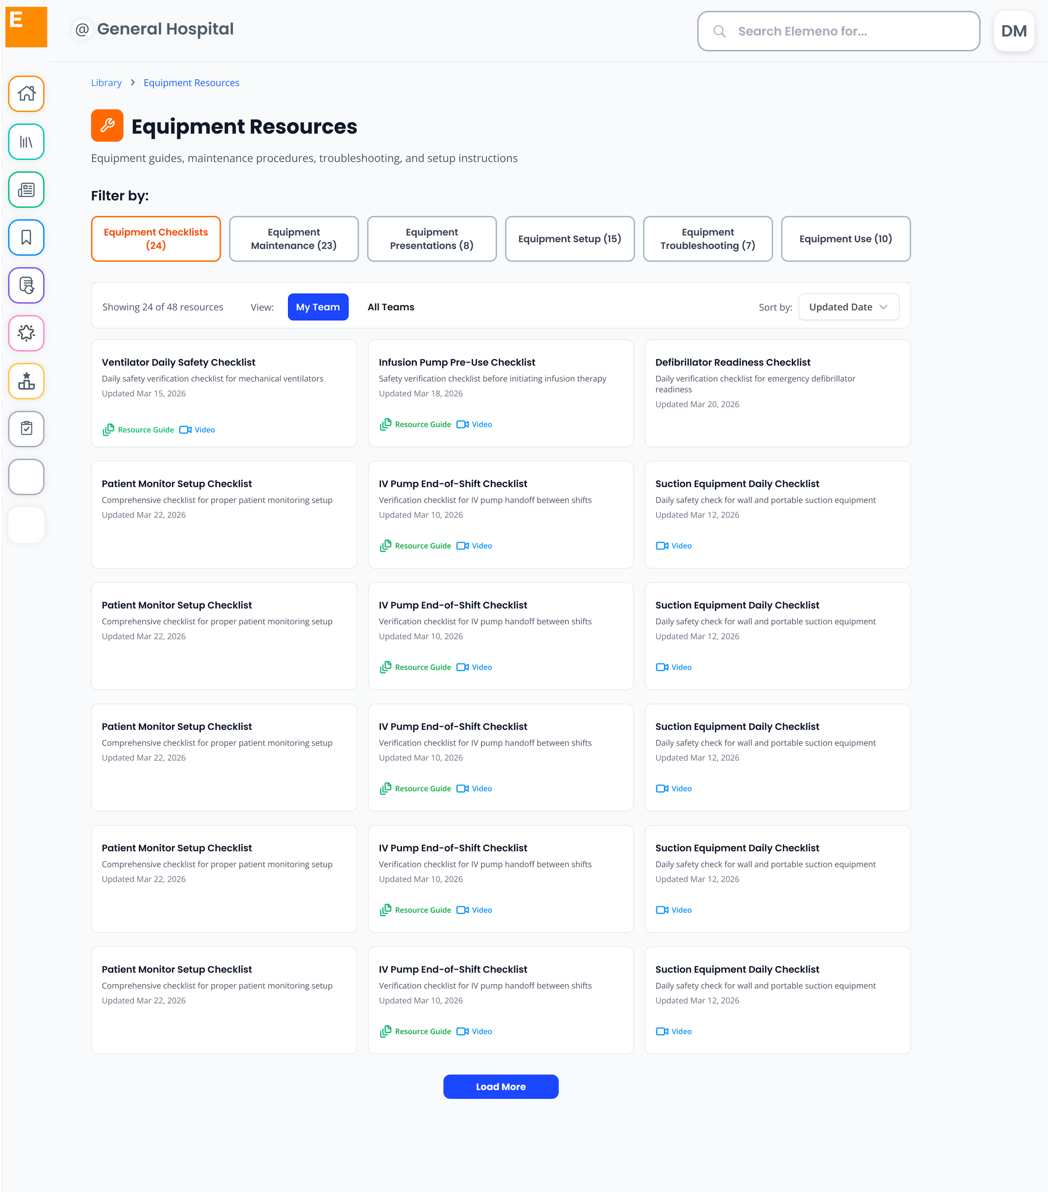The height and width of the screenshot is (1192, 1048).
Task: Click the Library breadcrumb link
Action: click(106, 83)
